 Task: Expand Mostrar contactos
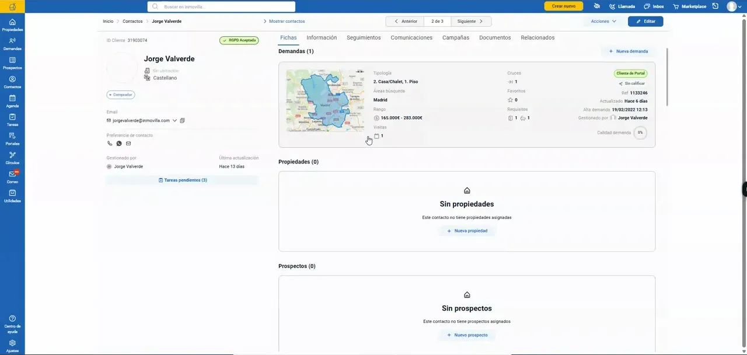[x=284, y=21]
